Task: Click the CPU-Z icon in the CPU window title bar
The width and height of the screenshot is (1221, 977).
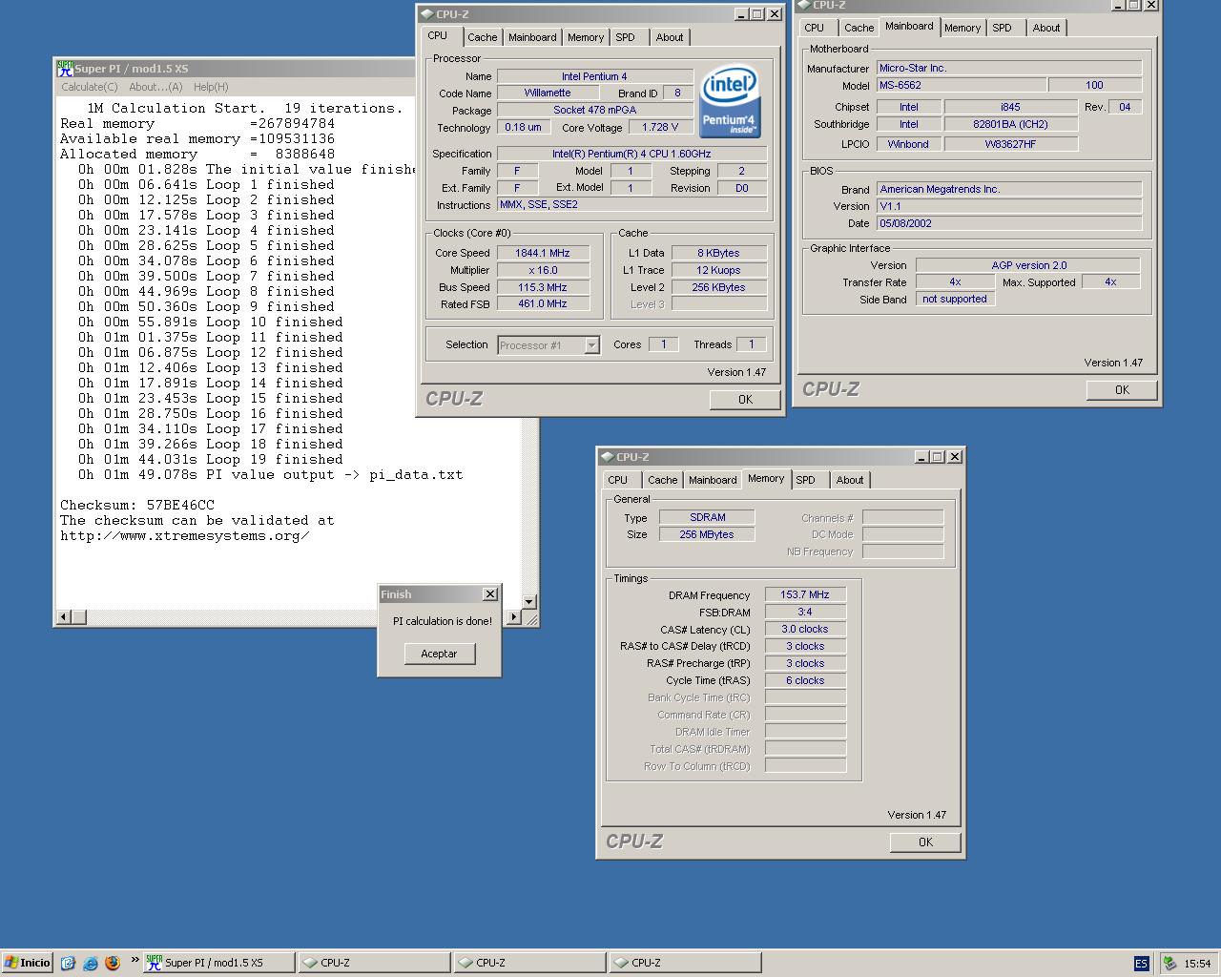Action: (426, 14)
